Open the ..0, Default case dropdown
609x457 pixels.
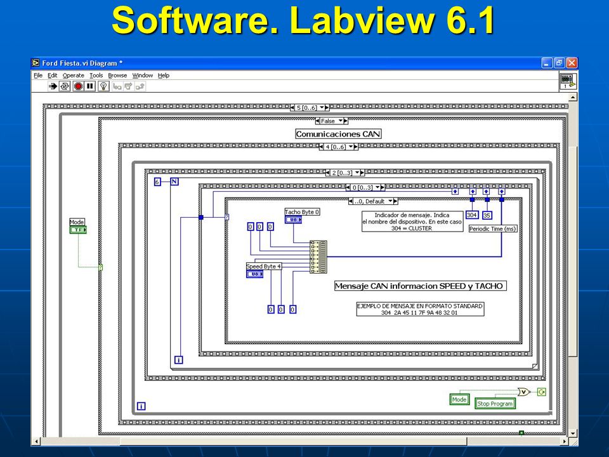pyautogui.click(x=391, y=201)
